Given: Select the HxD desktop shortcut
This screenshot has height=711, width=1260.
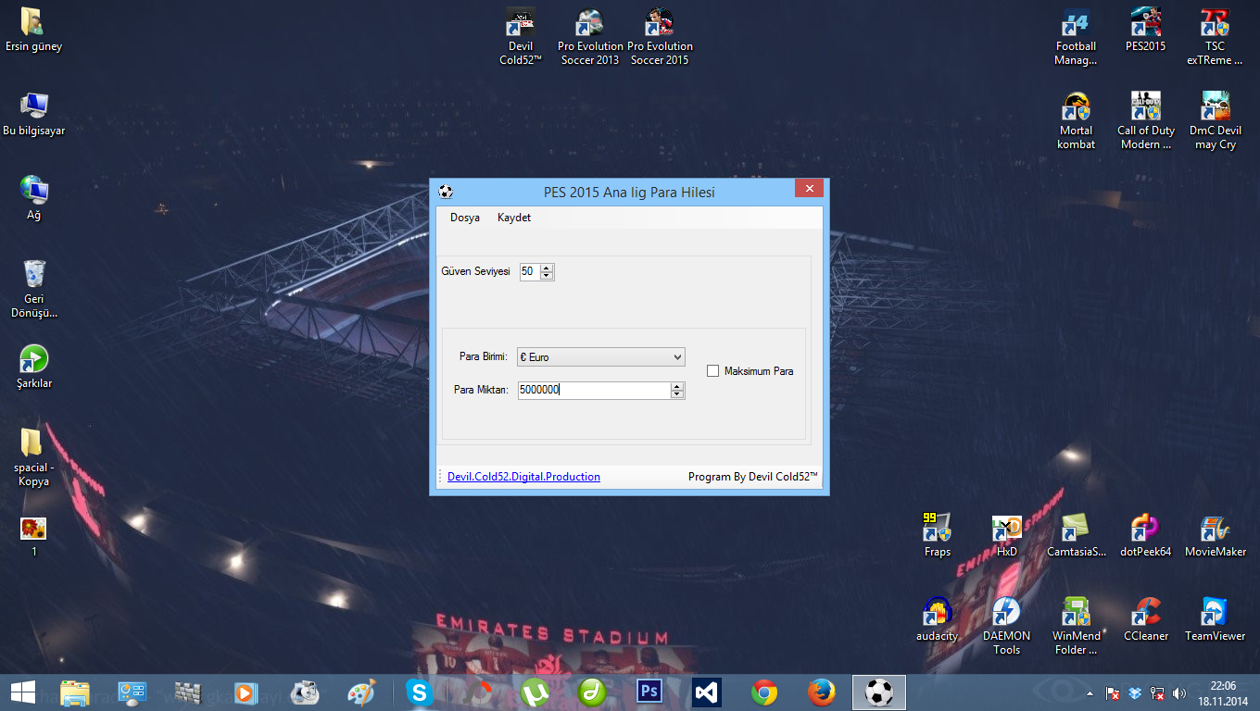Looking at the screenshot, I should coord(1006,535).
